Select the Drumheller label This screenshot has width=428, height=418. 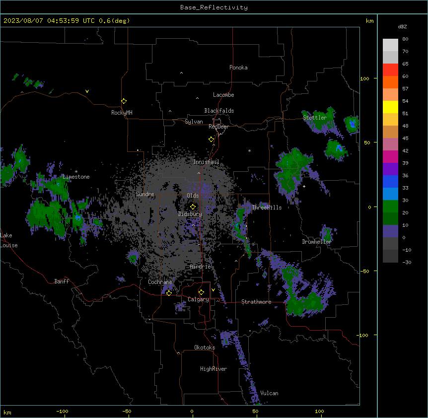click(317, 242)
